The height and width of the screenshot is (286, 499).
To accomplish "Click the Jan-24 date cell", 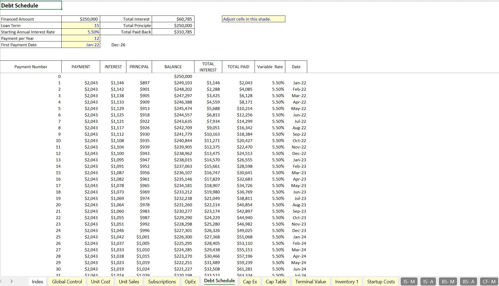I will pyautogui.click(x=296, y=237).
